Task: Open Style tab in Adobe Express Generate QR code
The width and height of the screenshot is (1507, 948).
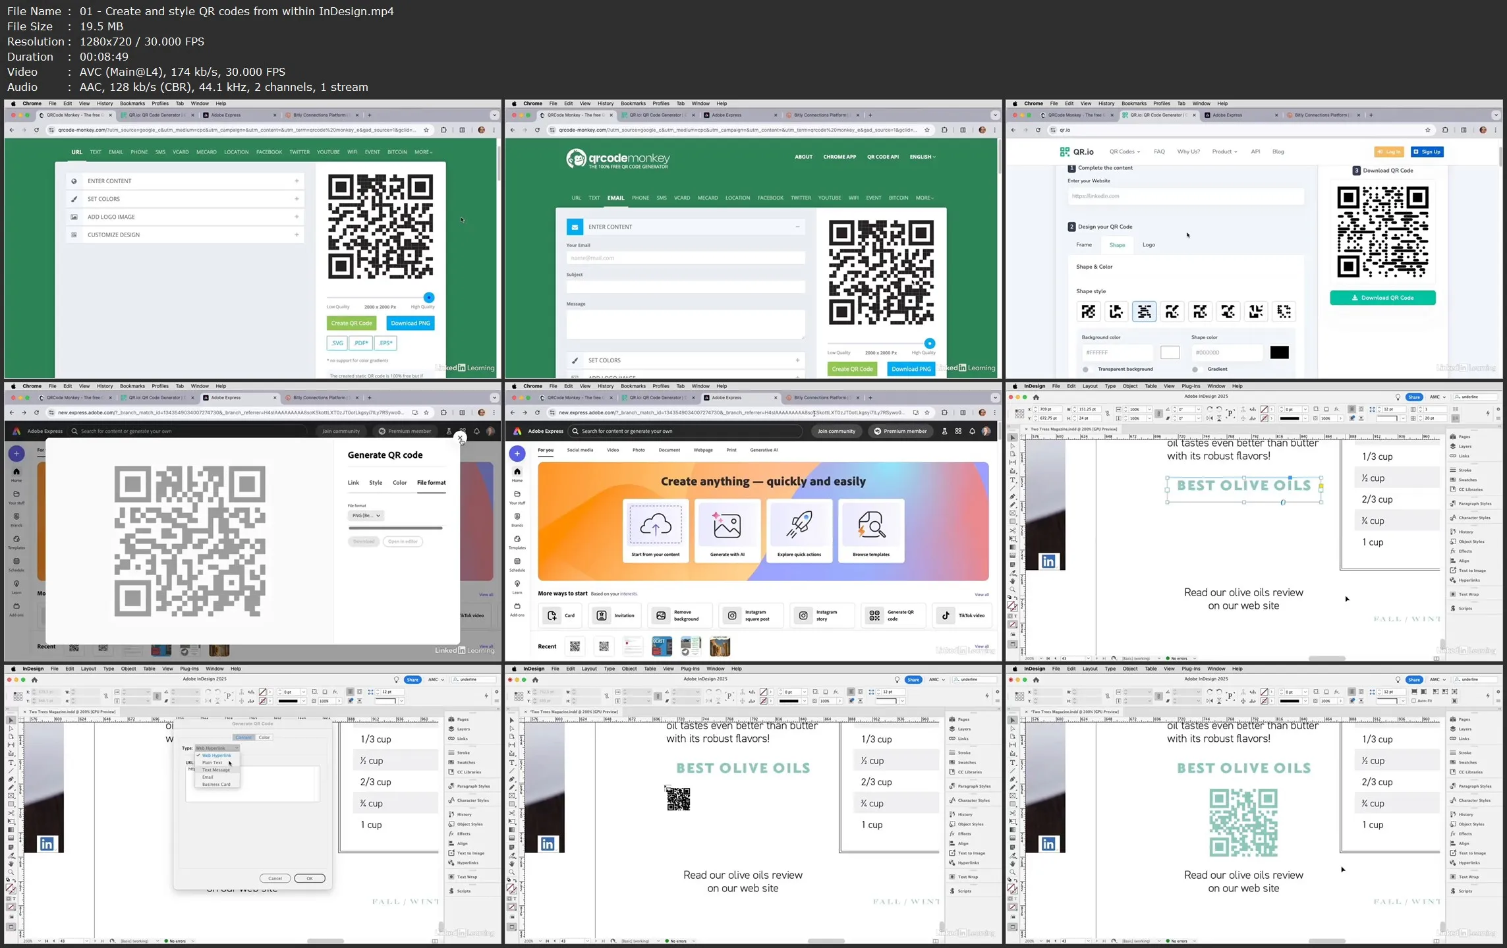Action: click(x=376, y=483)
